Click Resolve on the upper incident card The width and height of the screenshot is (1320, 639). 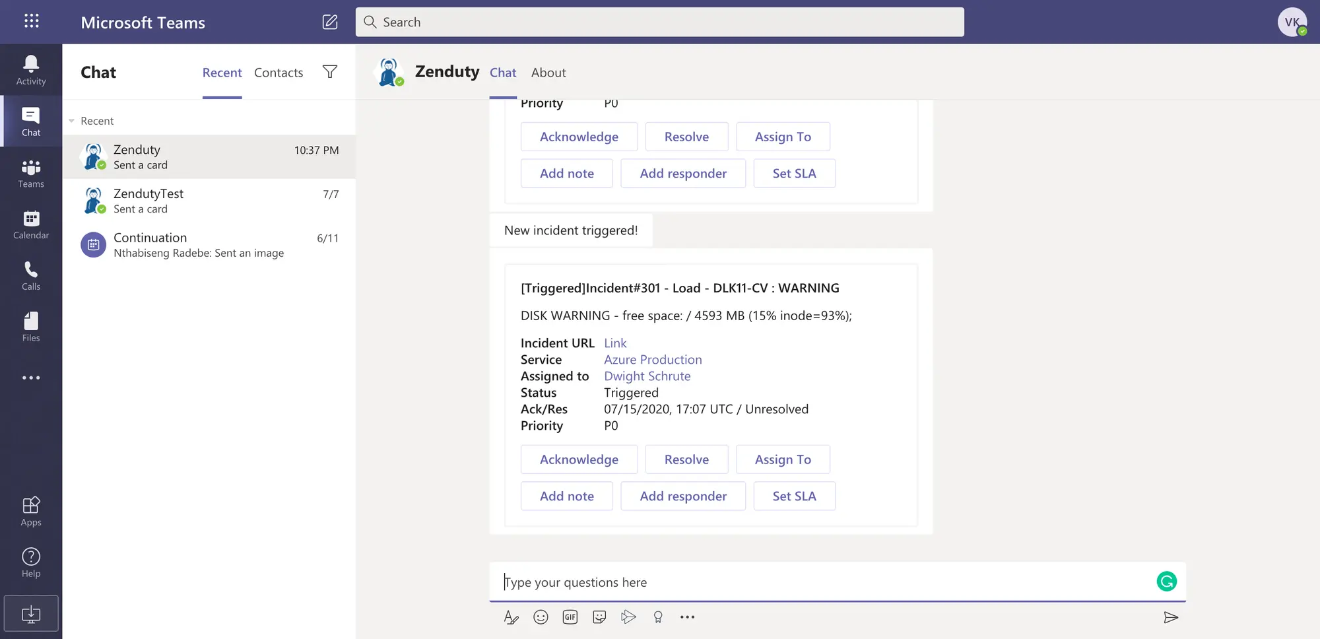coord(686,137)
